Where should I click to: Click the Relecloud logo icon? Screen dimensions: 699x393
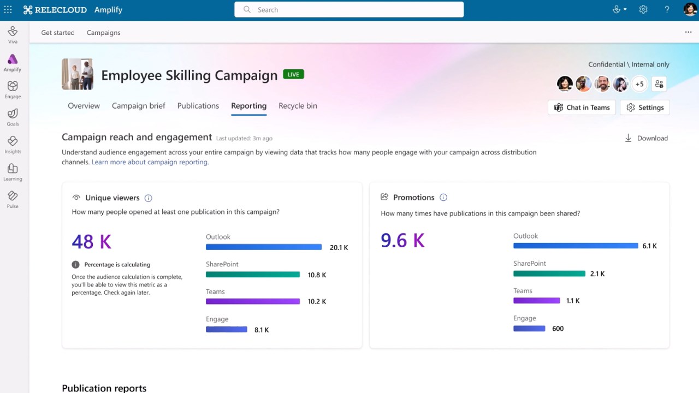28,10
